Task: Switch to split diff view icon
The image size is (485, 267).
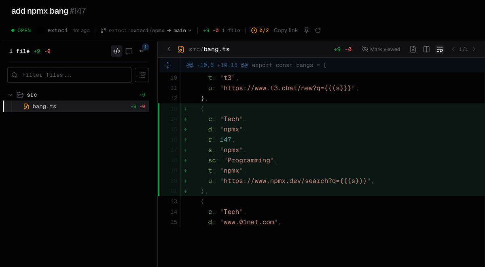Action: [426, 49]
